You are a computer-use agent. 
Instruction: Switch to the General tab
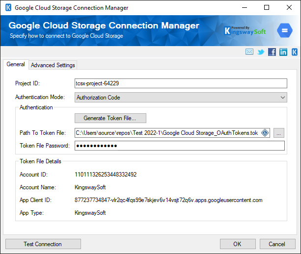[x=16, y=64]
